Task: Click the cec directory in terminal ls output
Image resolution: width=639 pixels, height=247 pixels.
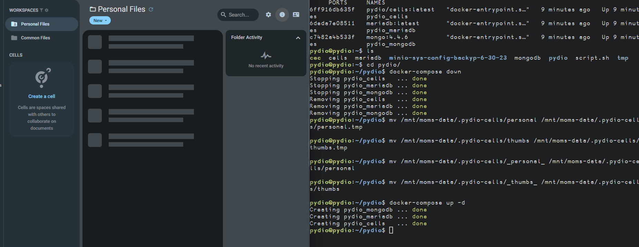Action: coord(315,58)
